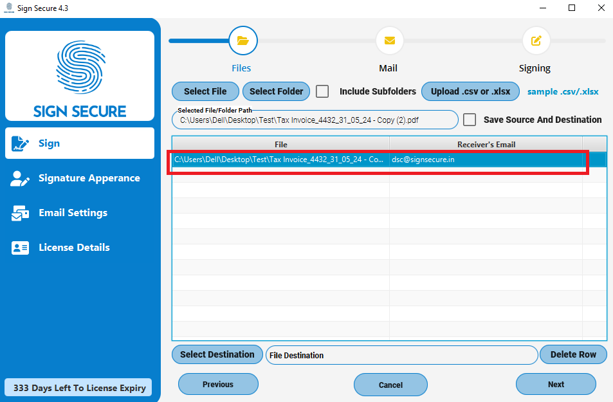Click the Receiver's Email column header
This screenshot has width=613, height=402.
tap(486, 144)
